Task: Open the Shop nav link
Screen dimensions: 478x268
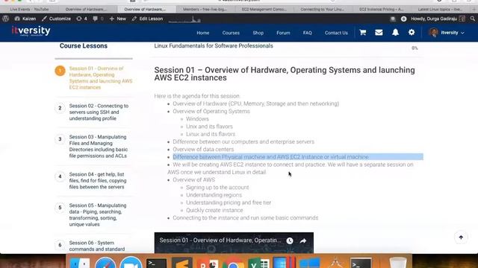Action: click(x=258, y=33)
